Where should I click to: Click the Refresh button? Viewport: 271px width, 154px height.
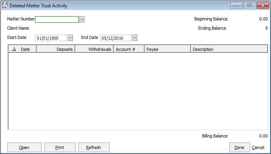(94, 147)
